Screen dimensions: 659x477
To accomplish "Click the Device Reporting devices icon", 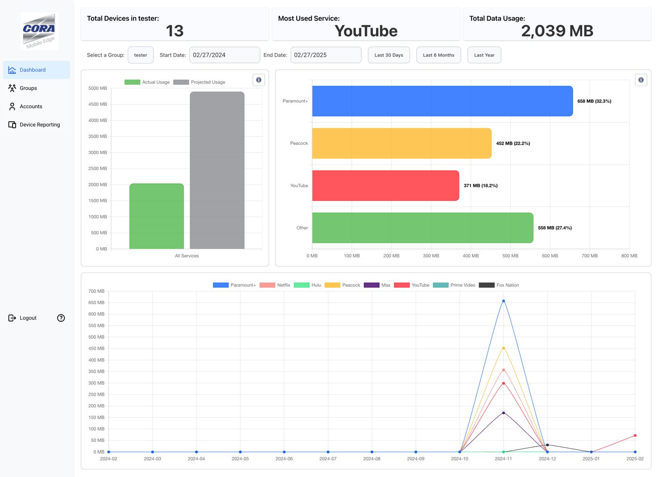I will [x=12, y=125].
